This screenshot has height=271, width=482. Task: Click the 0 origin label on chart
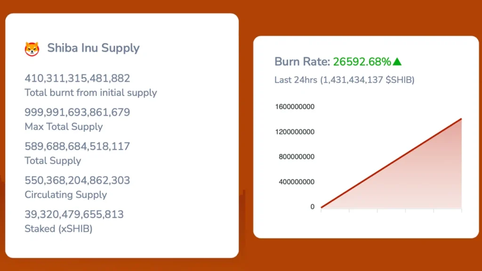tap(313, 207)
